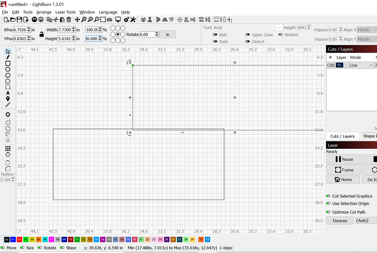This screenshot has width=377, height=253.
Task: Select the Draw Lines pencil tool
Action: [x=7, y=57]
